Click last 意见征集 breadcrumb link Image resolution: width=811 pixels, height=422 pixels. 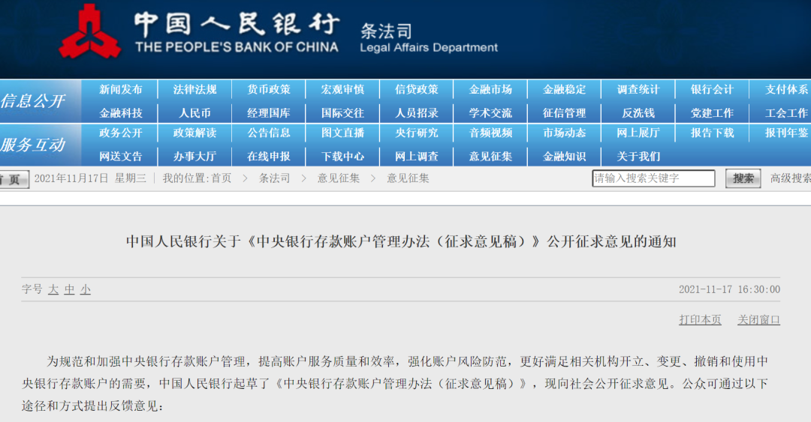pyautogui.click(x=408, y=178)
